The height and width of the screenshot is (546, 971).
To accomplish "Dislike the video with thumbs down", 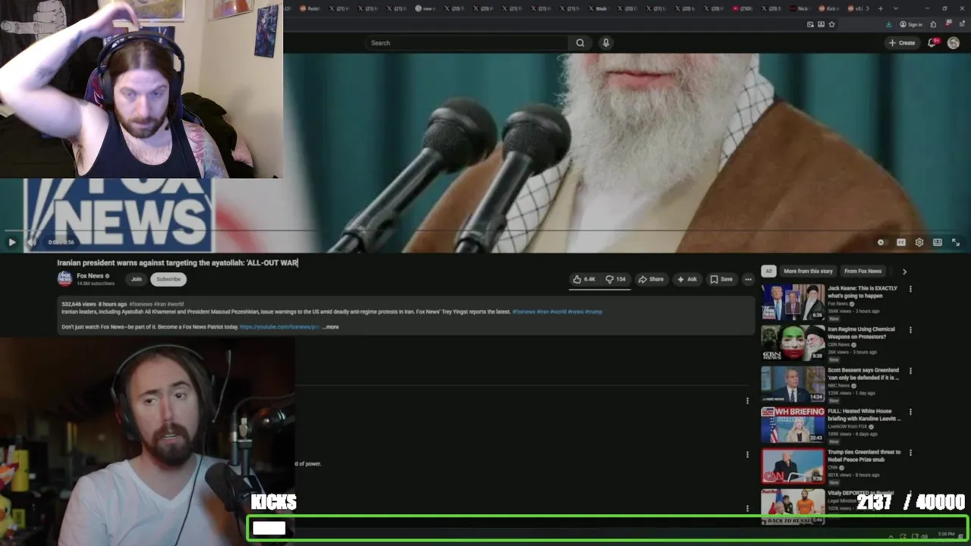I will pos(615,279).
